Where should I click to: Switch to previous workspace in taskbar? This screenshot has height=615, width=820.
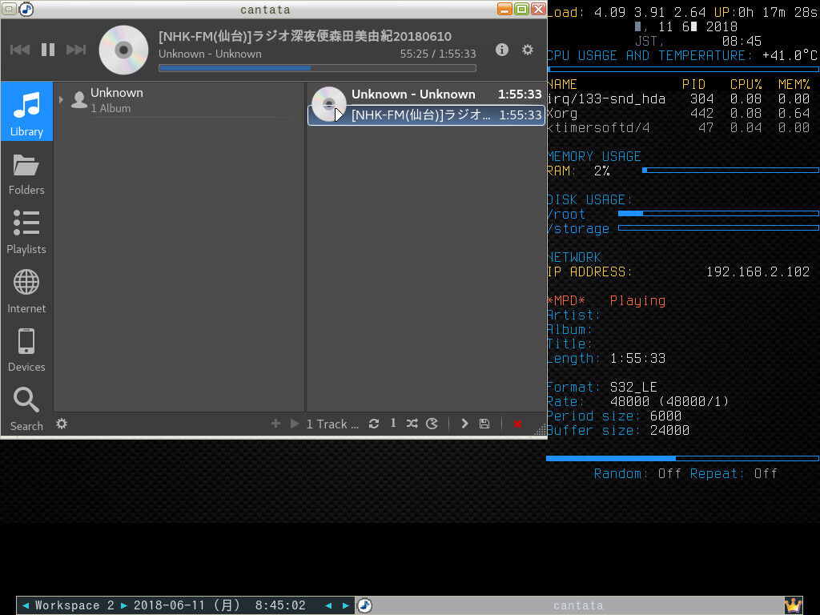coord(26,605)
